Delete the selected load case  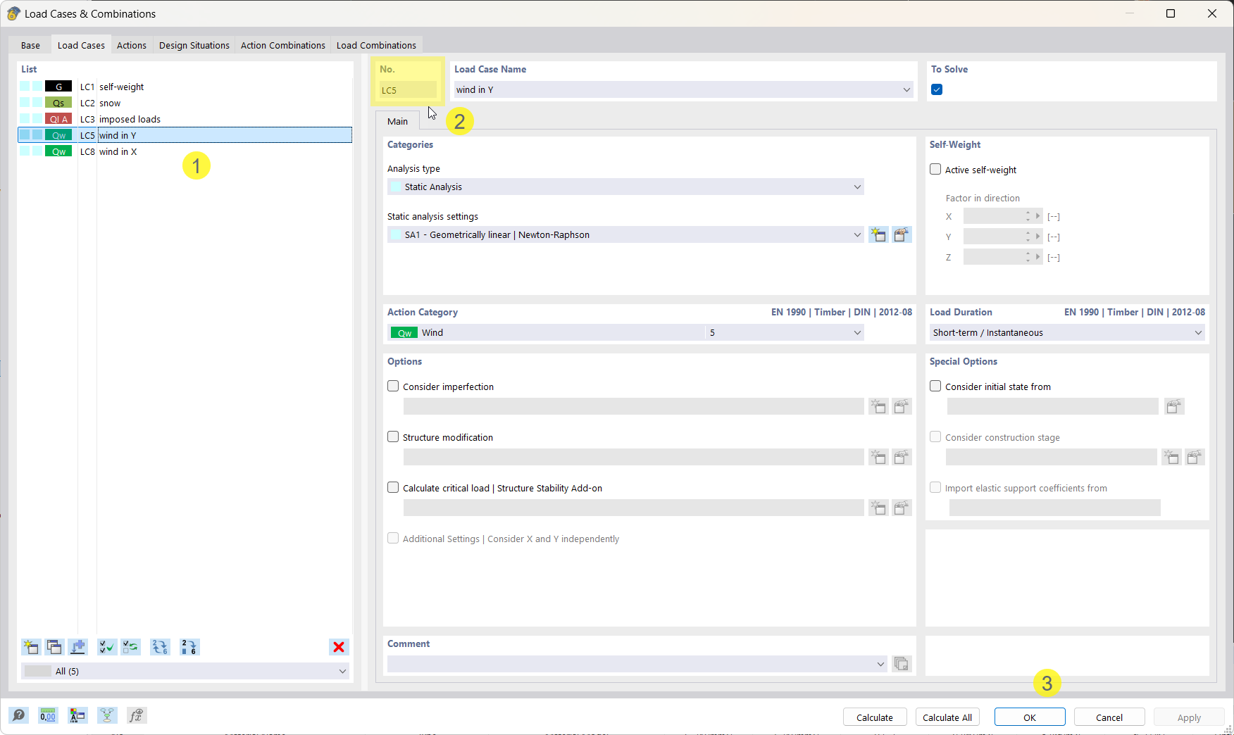pos(339,647)
